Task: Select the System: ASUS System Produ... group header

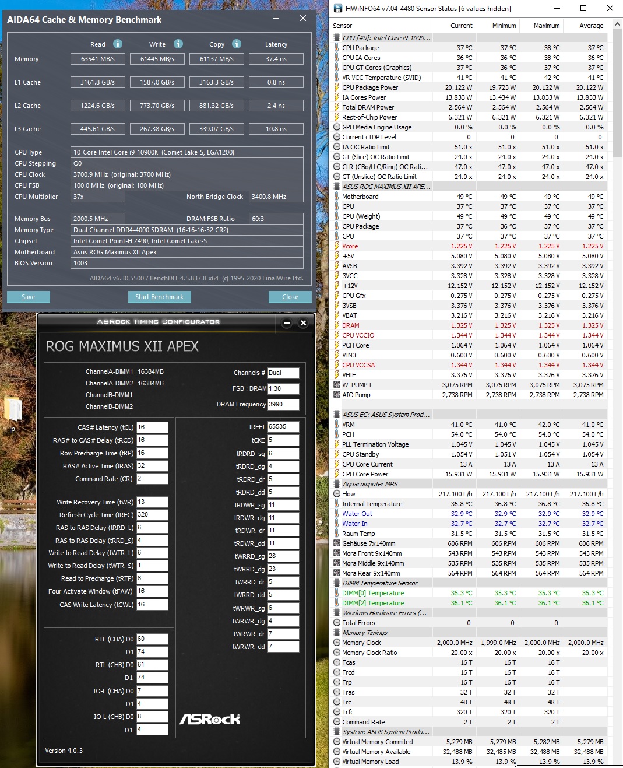Action: point(471,732)
